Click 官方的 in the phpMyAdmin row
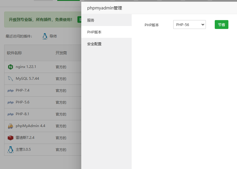 coord(61,126)
